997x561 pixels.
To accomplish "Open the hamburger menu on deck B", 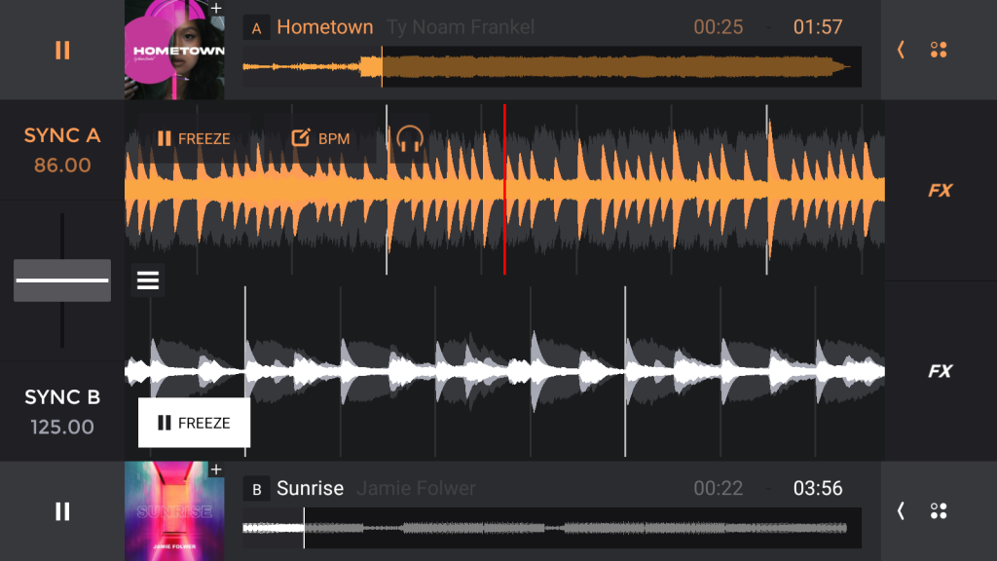I will [x=148, y=280].
